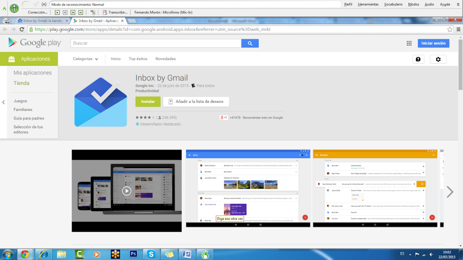Click the full-text control checkmark indicator
The image size is (463, 260).
pos(36,4)
